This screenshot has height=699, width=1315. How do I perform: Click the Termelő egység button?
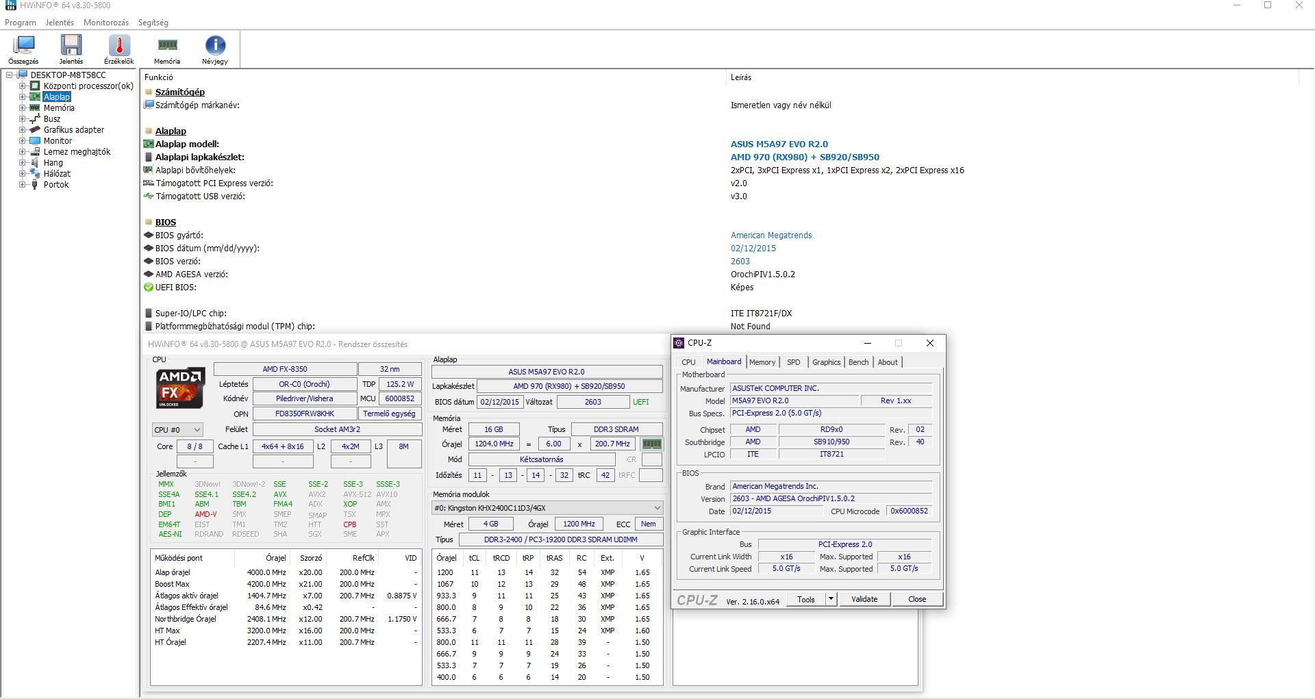[x=389, y=414]
